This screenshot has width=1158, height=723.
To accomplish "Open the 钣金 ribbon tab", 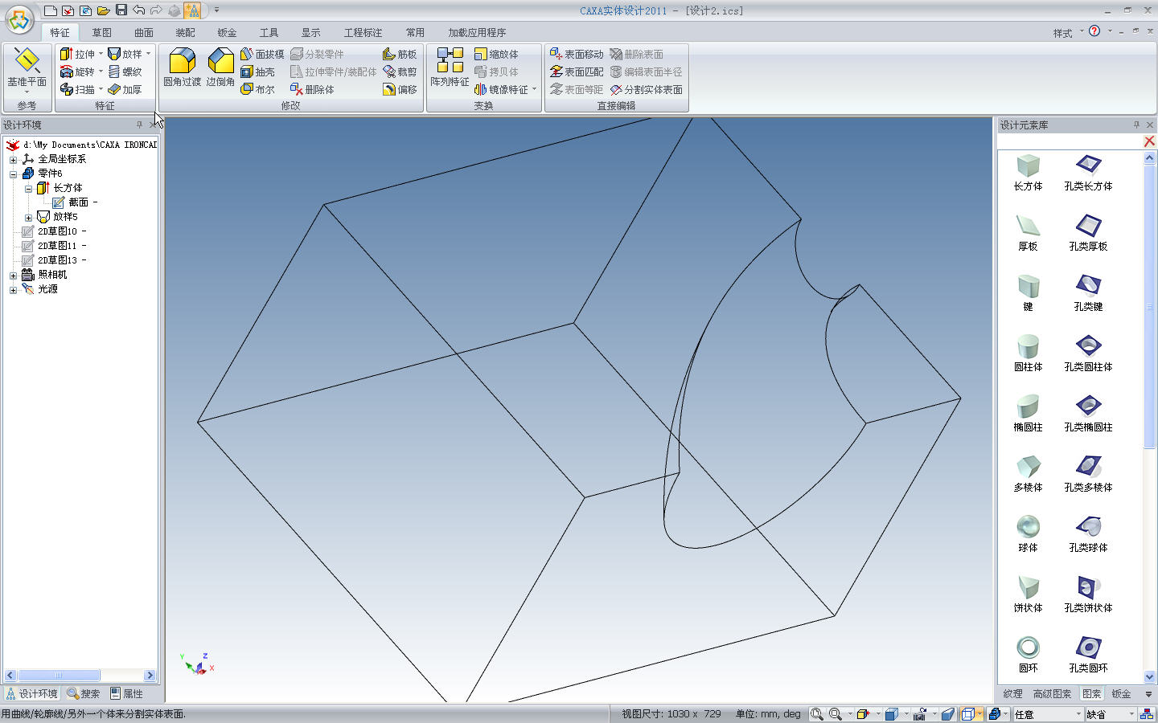I will pyautogui.click(x=227, y=33).
